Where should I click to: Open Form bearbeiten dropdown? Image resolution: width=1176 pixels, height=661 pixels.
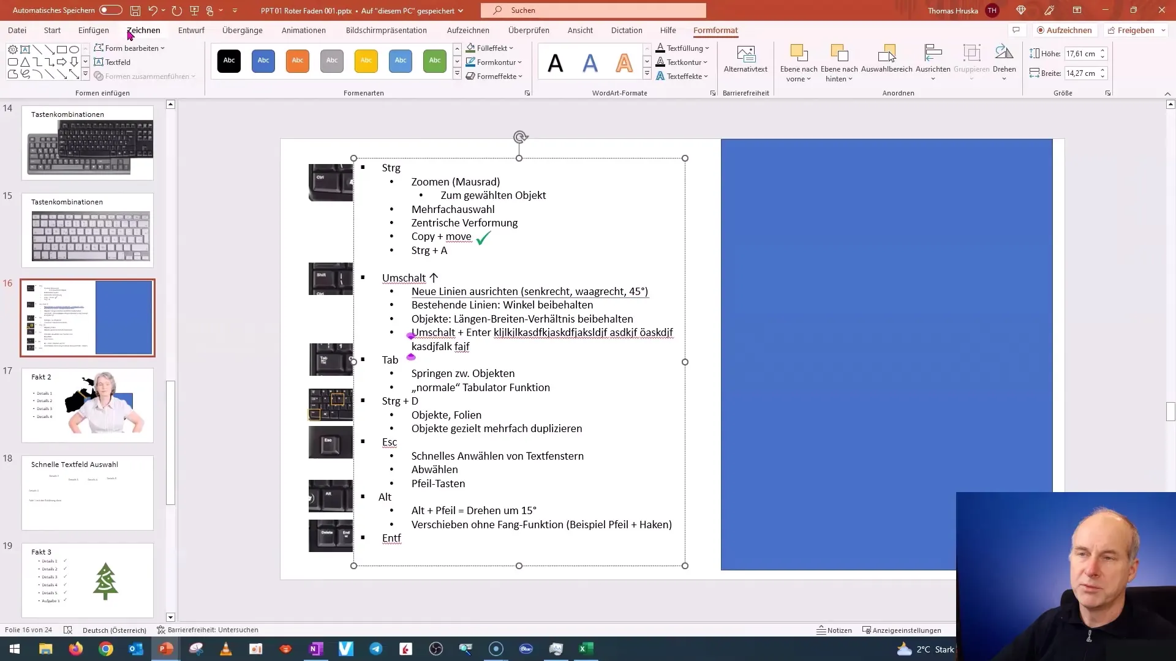[x=129, y=48]
